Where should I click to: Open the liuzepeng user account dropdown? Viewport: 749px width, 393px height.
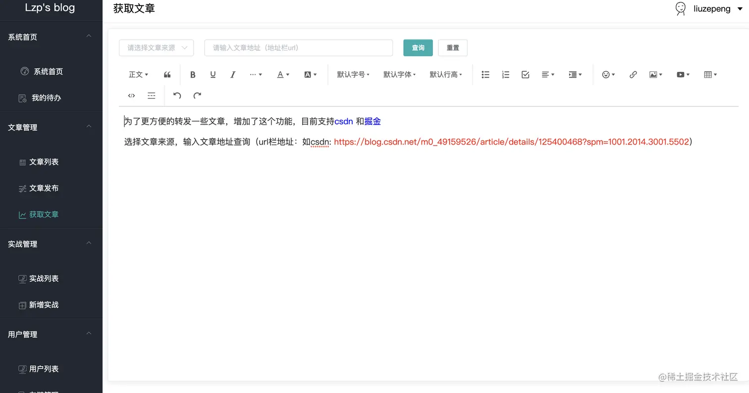[x=718, y=9]
